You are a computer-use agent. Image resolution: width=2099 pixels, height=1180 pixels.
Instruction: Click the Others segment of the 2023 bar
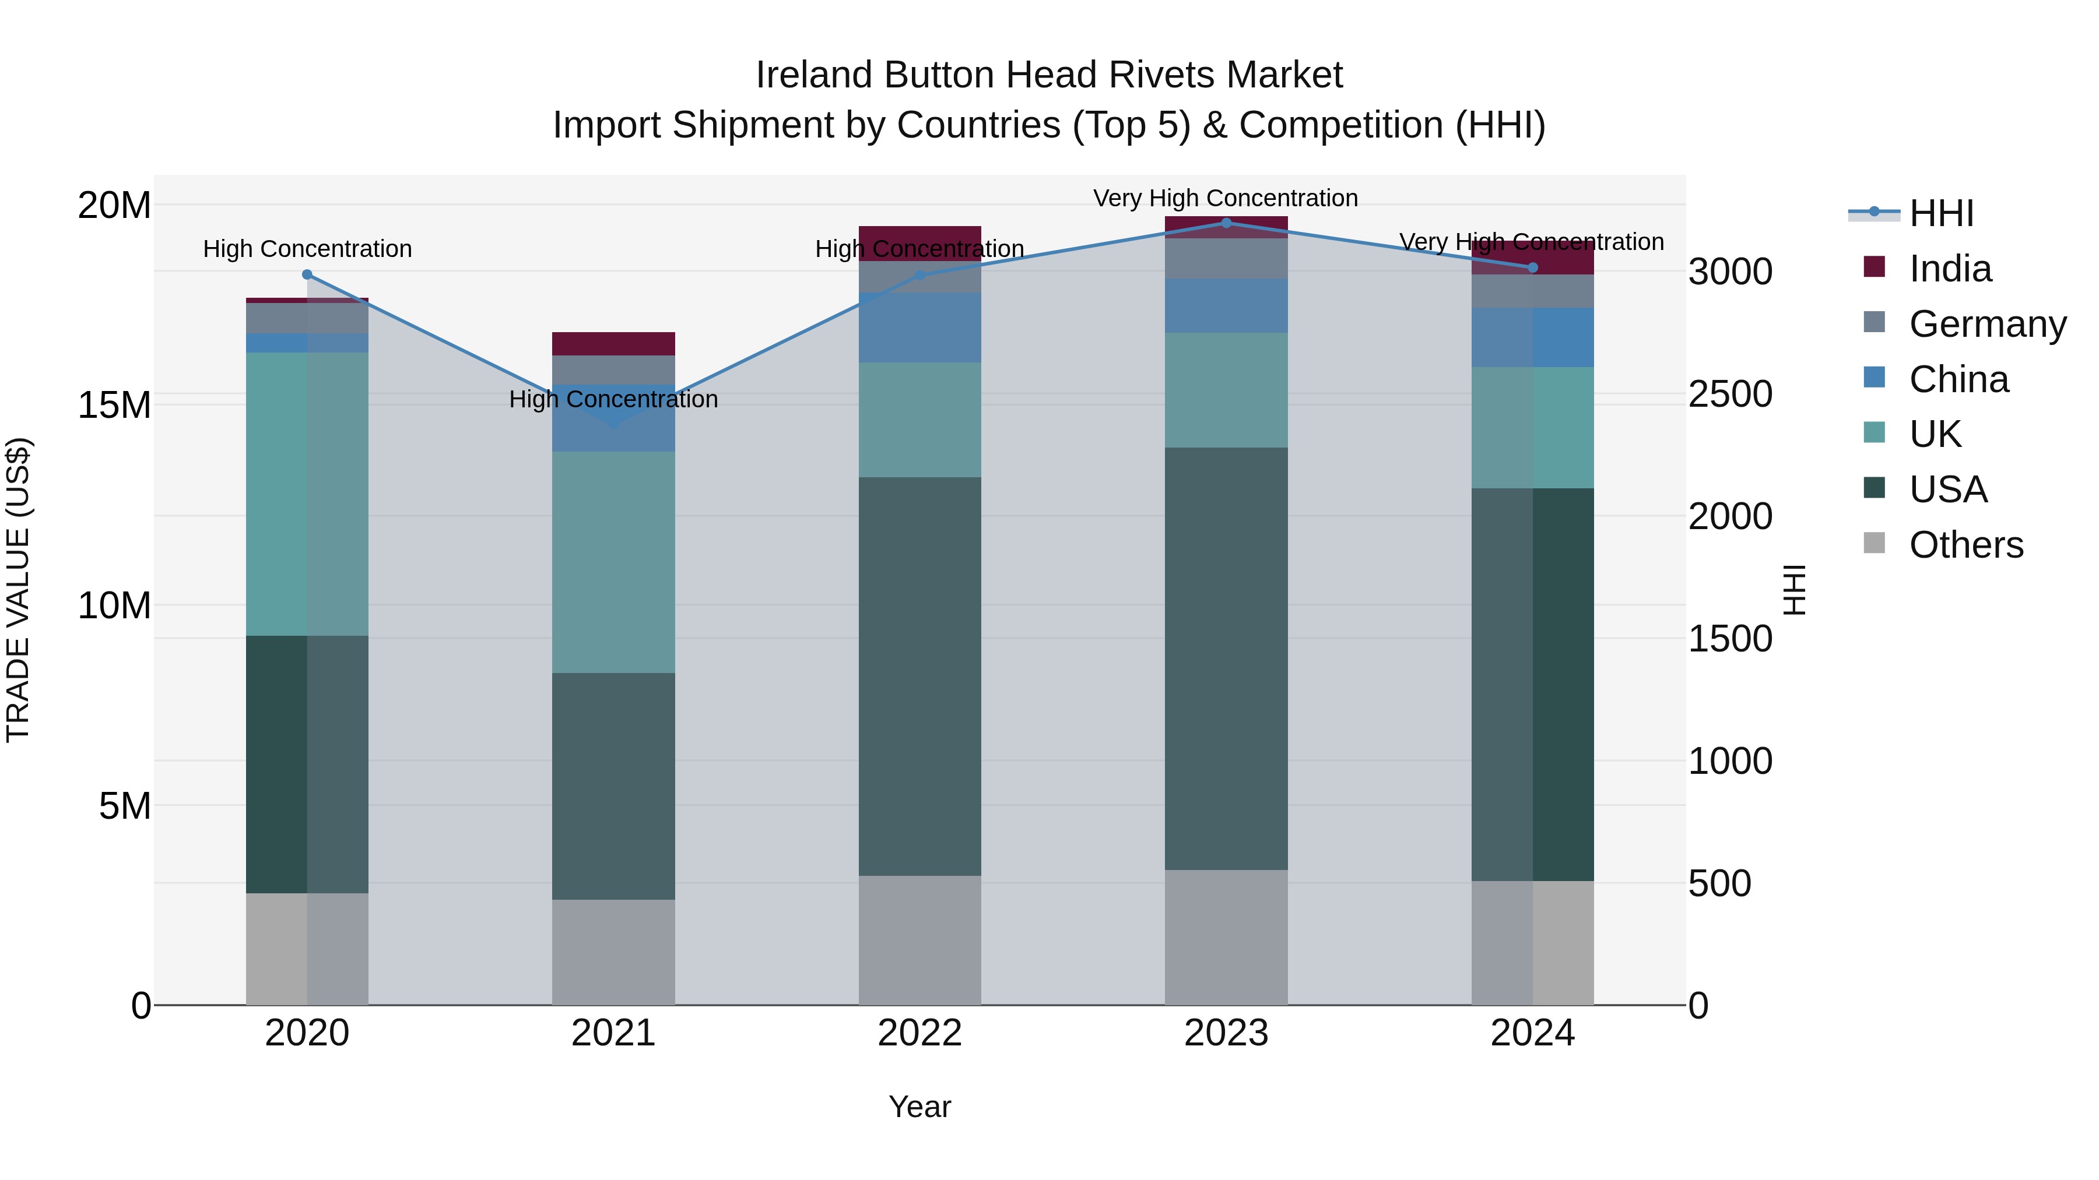1226,938
